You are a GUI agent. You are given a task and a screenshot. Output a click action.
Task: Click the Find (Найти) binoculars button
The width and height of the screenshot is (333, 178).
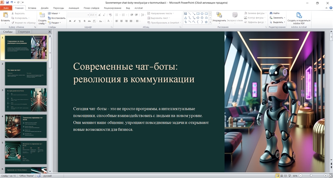pyautogui.click(x=275, y=13)
